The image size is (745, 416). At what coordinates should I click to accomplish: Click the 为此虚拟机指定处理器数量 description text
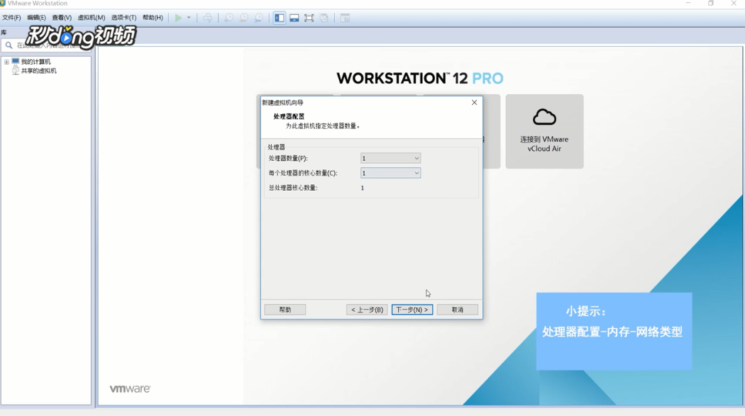(323, 125)
